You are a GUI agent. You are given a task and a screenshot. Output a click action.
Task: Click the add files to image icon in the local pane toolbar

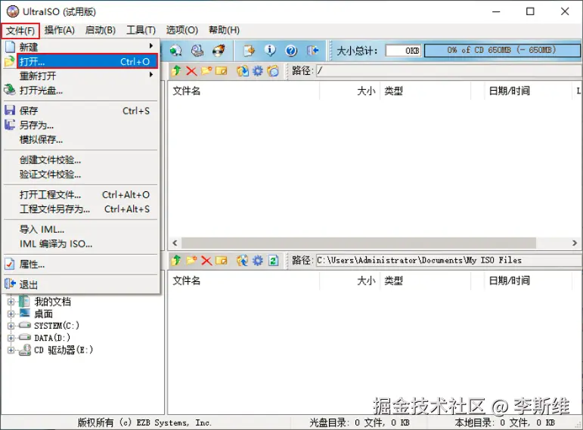click(243, 261)
